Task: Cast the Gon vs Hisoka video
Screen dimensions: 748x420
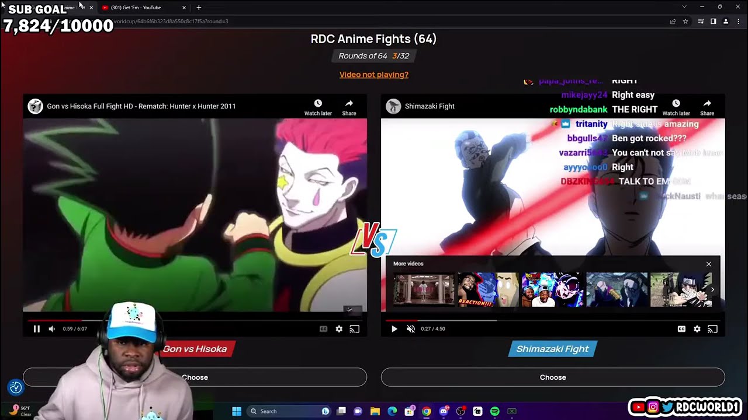Action: tap(354, 329)
